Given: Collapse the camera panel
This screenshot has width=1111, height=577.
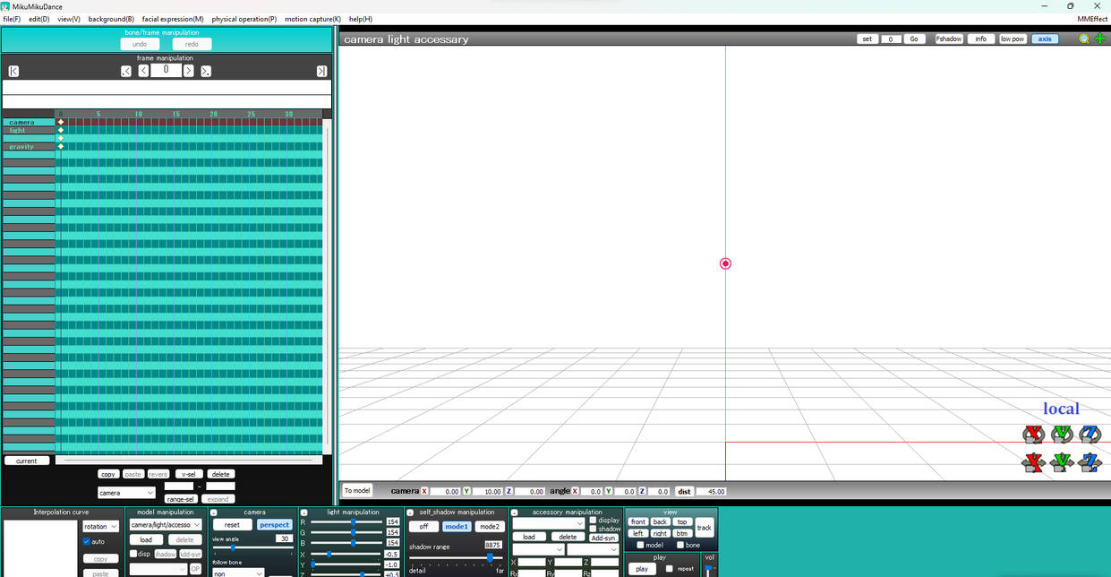Looking at the screenshot, I should (215, 512).
